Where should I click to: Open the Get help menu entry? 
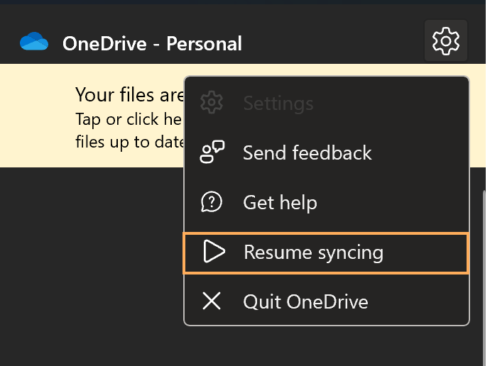coord(280,202)
